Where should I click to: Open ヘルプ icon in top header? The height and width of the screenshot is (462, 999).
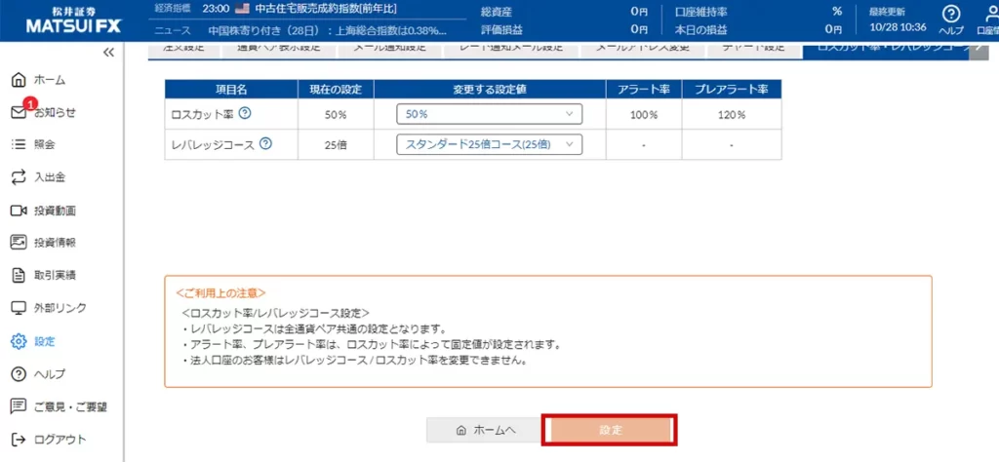point(950,20)
